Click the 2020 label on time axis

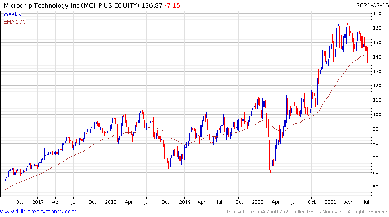(x=258, y=202)
